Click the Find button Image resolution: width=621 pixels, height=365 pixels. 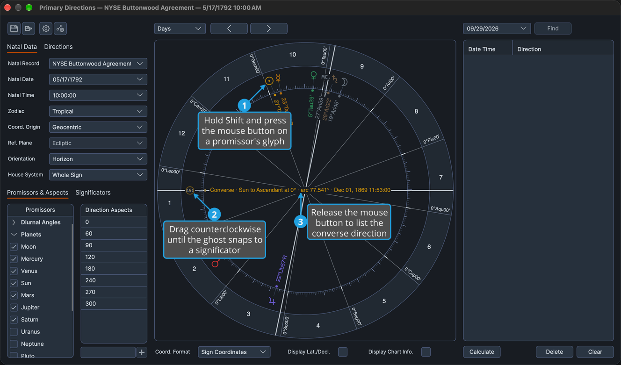(553, 29)
